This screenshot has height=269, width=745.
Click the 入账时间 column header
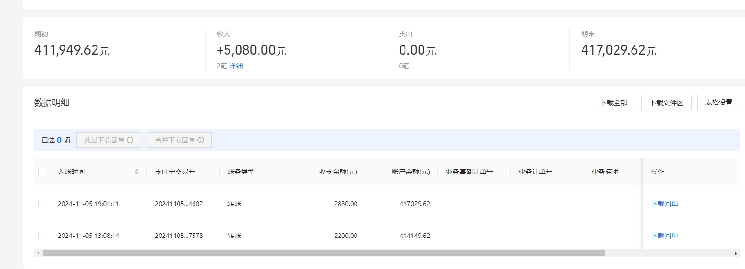[x=71, y=172]
